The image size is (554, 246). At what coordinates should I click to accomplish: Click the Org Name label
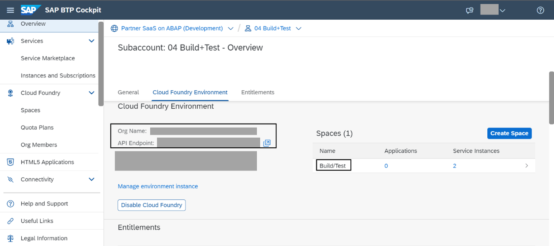(132, 131)
